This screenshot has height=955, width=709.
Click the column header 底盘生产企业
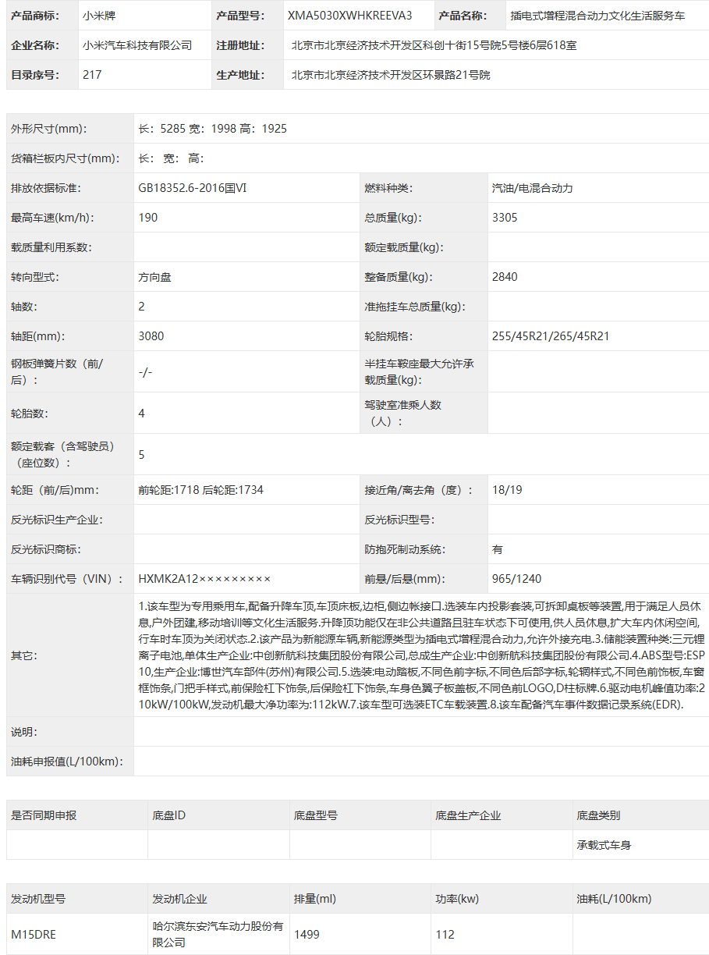[x=468, y=815]
